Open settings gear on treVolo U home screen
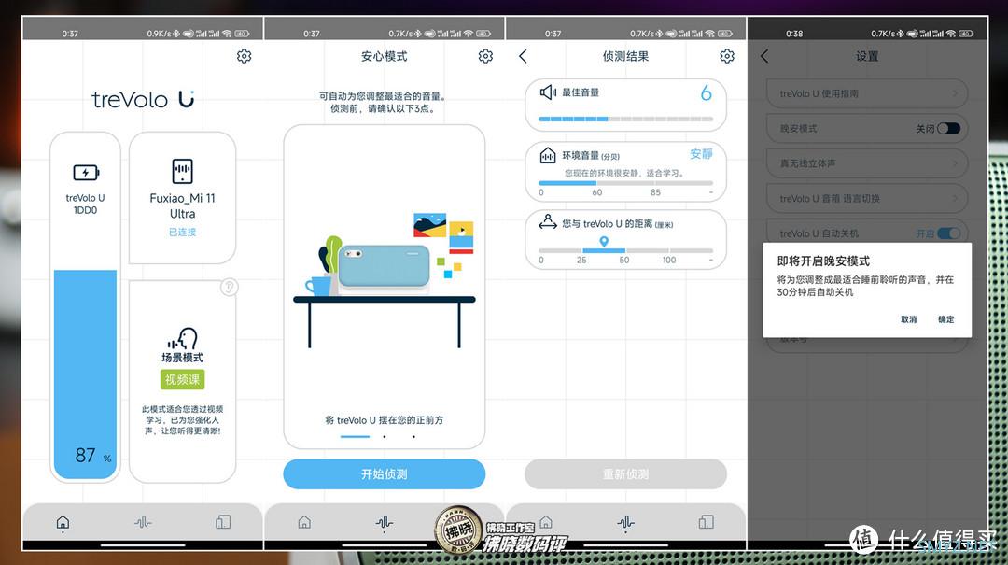Image resolution: width=1008 pixels, height=565 pixels. pos(244,56)
